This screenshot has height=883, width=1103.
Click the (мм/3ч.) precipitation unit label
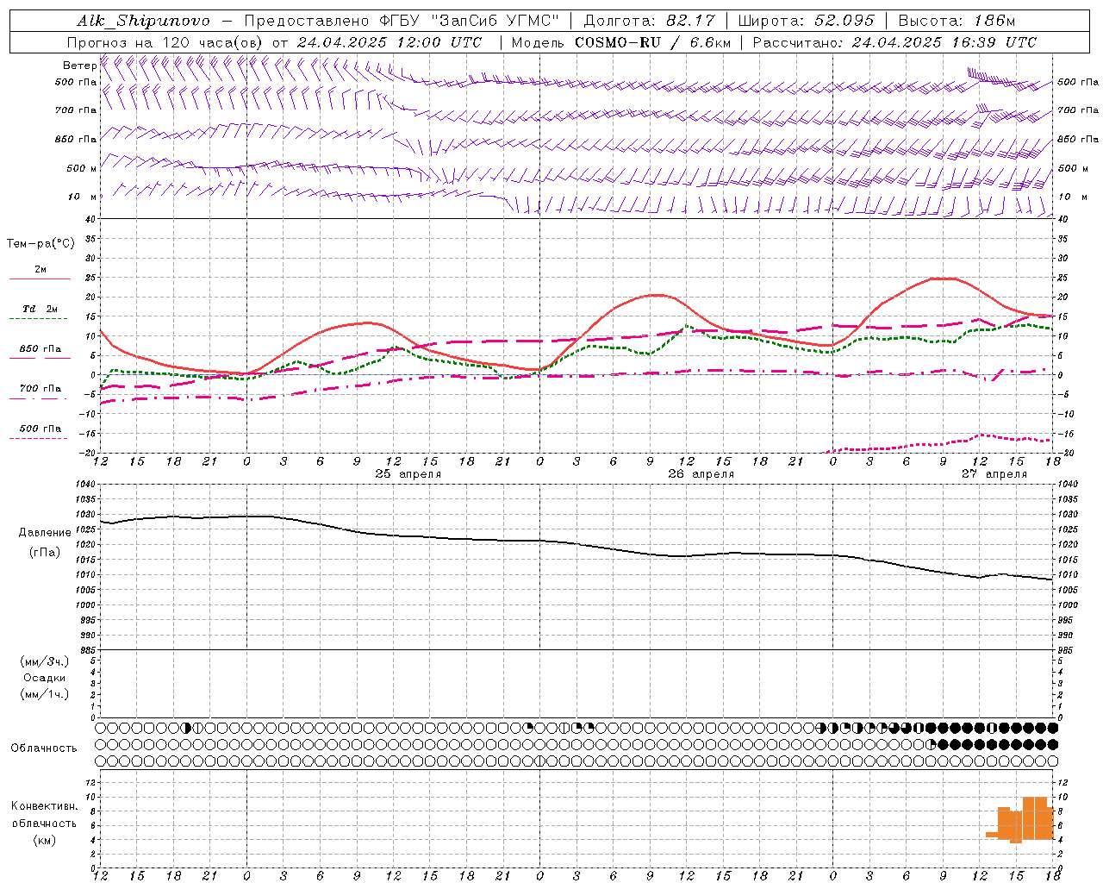coord(45,661)
